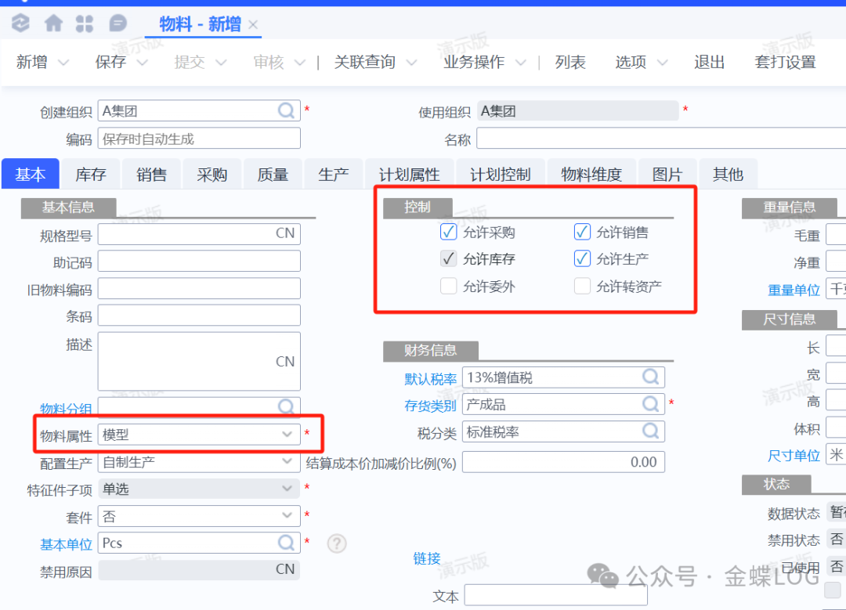Image resolution: width=846 pixels, height=610 pixels.
Task: Click the home icon in top bar
Action: (x=53, y=24)
